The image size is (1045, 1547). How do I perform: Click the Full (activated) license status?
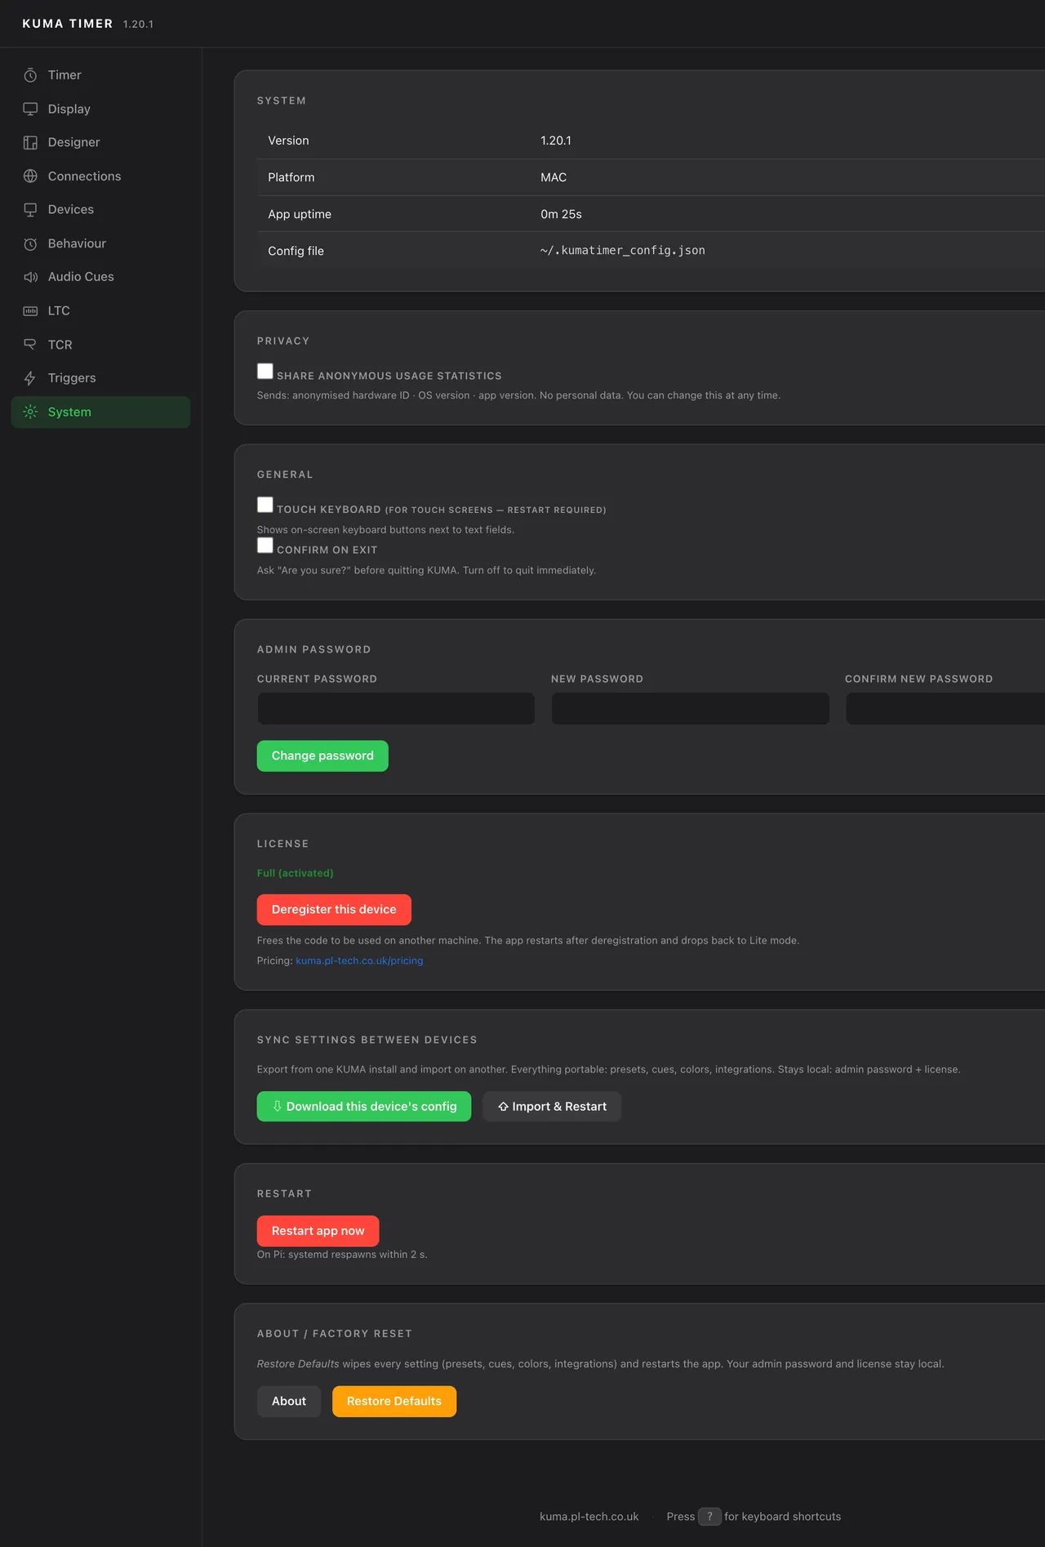[296, 873]
